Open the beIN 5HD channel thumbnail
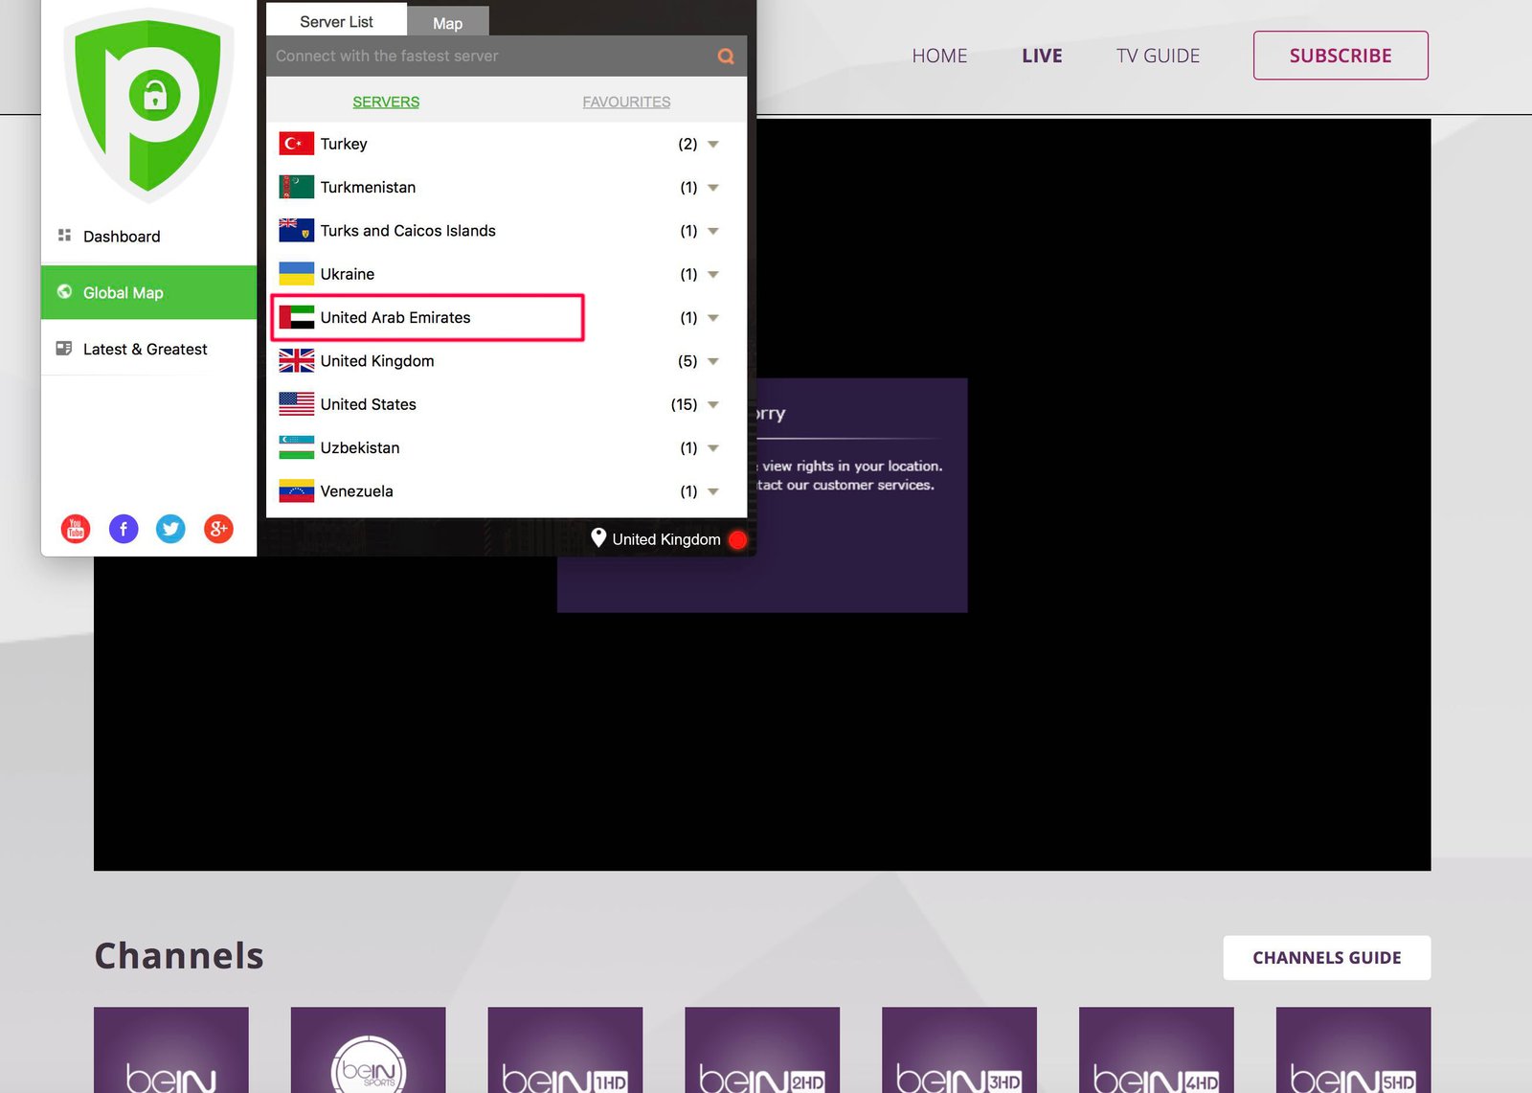This screenshot has width=1532, height=1093. (1354, 1050)
